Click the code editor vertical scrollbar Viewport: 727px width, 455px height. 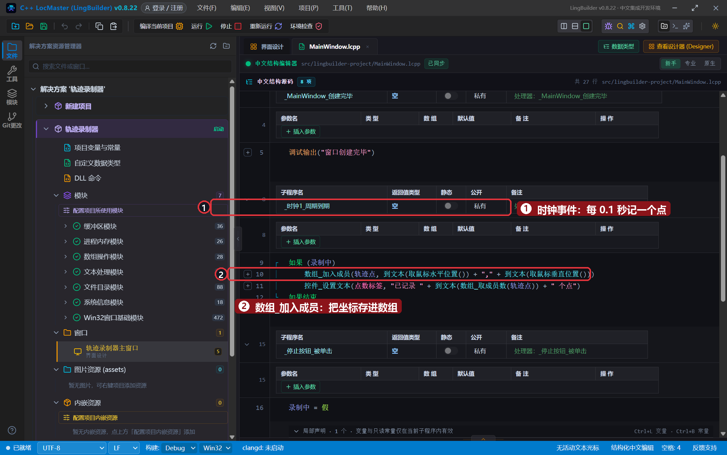tap(723, 229)
